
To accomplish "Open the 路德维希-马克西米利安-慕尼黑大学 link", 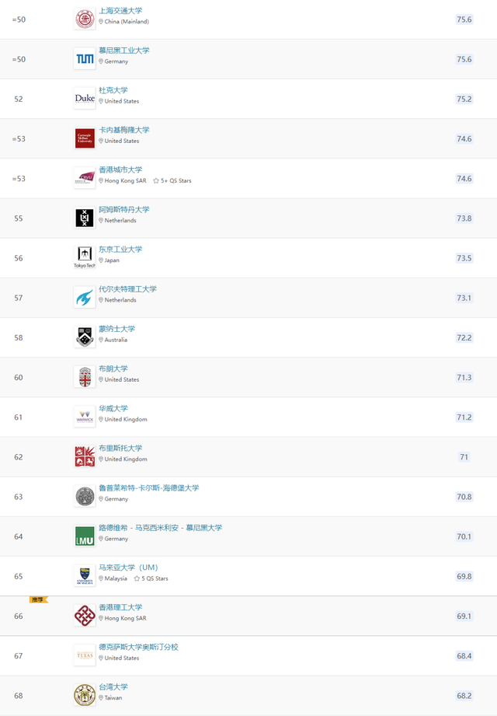I will tap(160, 527).
